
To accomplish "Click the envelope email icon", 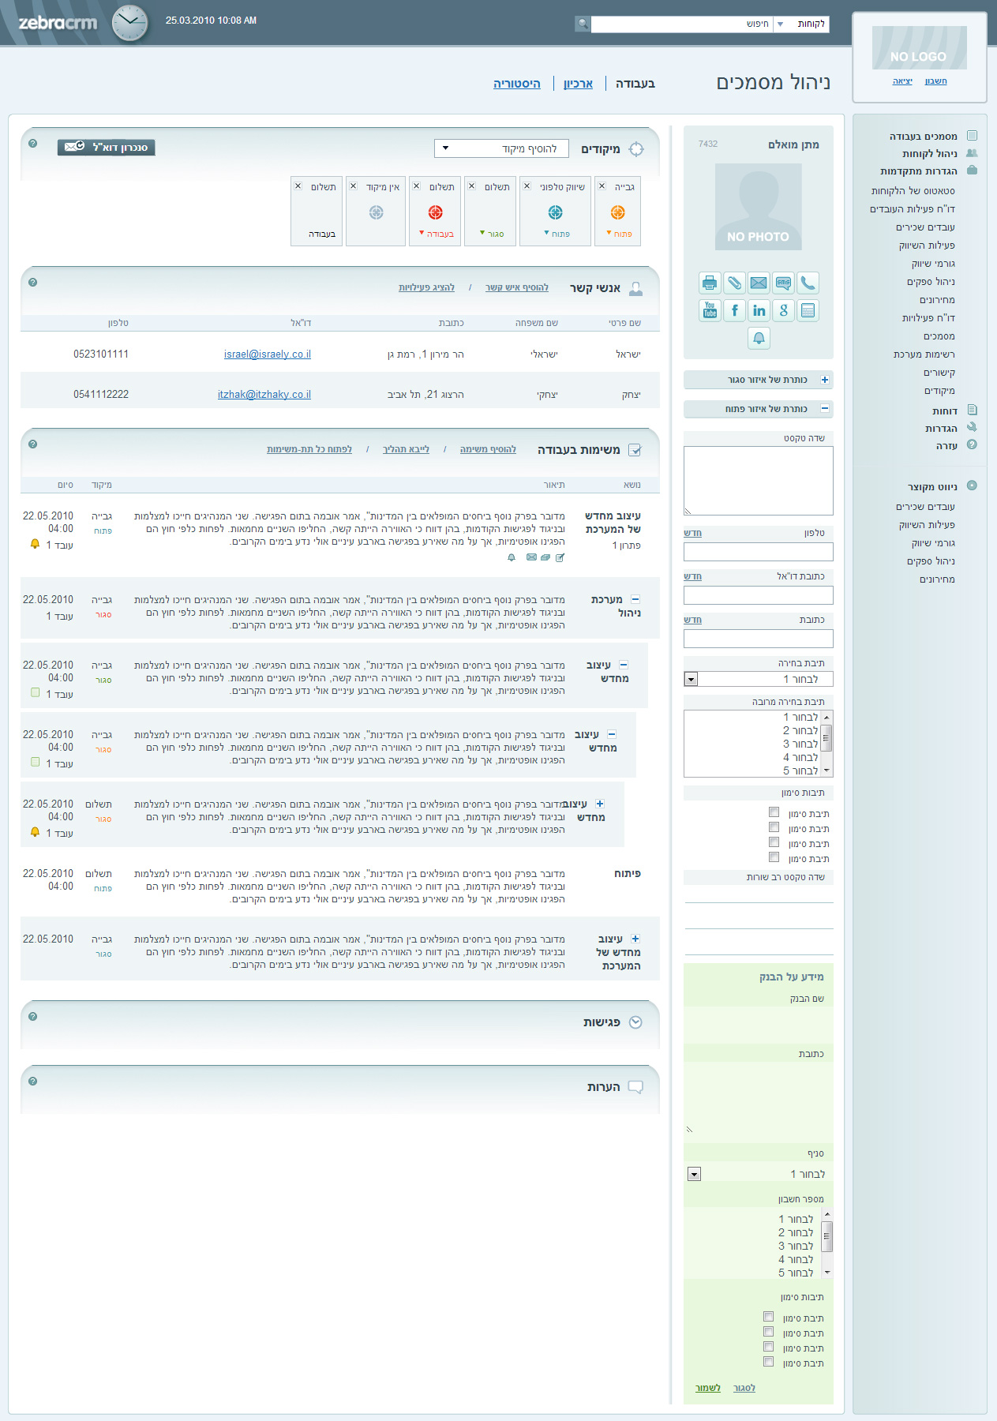I will click(759, 283).
